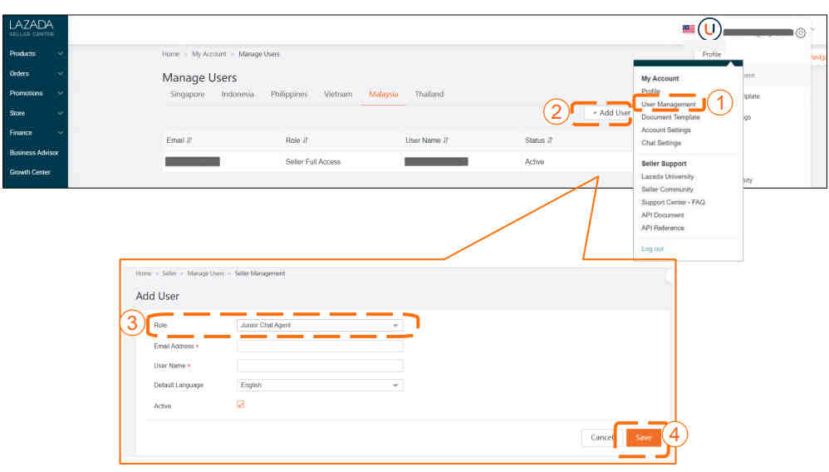Open the settings gear icon in header
Screen dimensions: 829x472
tap(801, 32)
